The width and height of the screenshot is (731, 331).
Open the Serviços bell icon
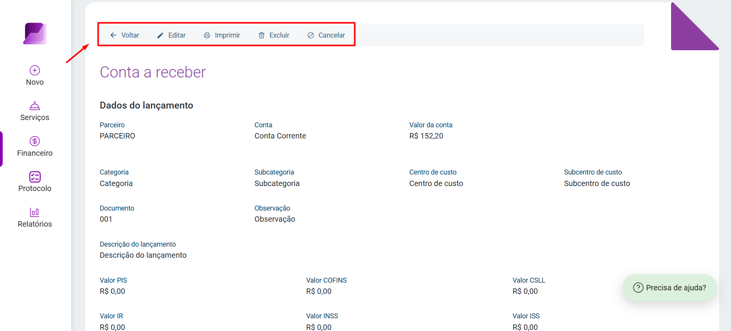[35, 106]
